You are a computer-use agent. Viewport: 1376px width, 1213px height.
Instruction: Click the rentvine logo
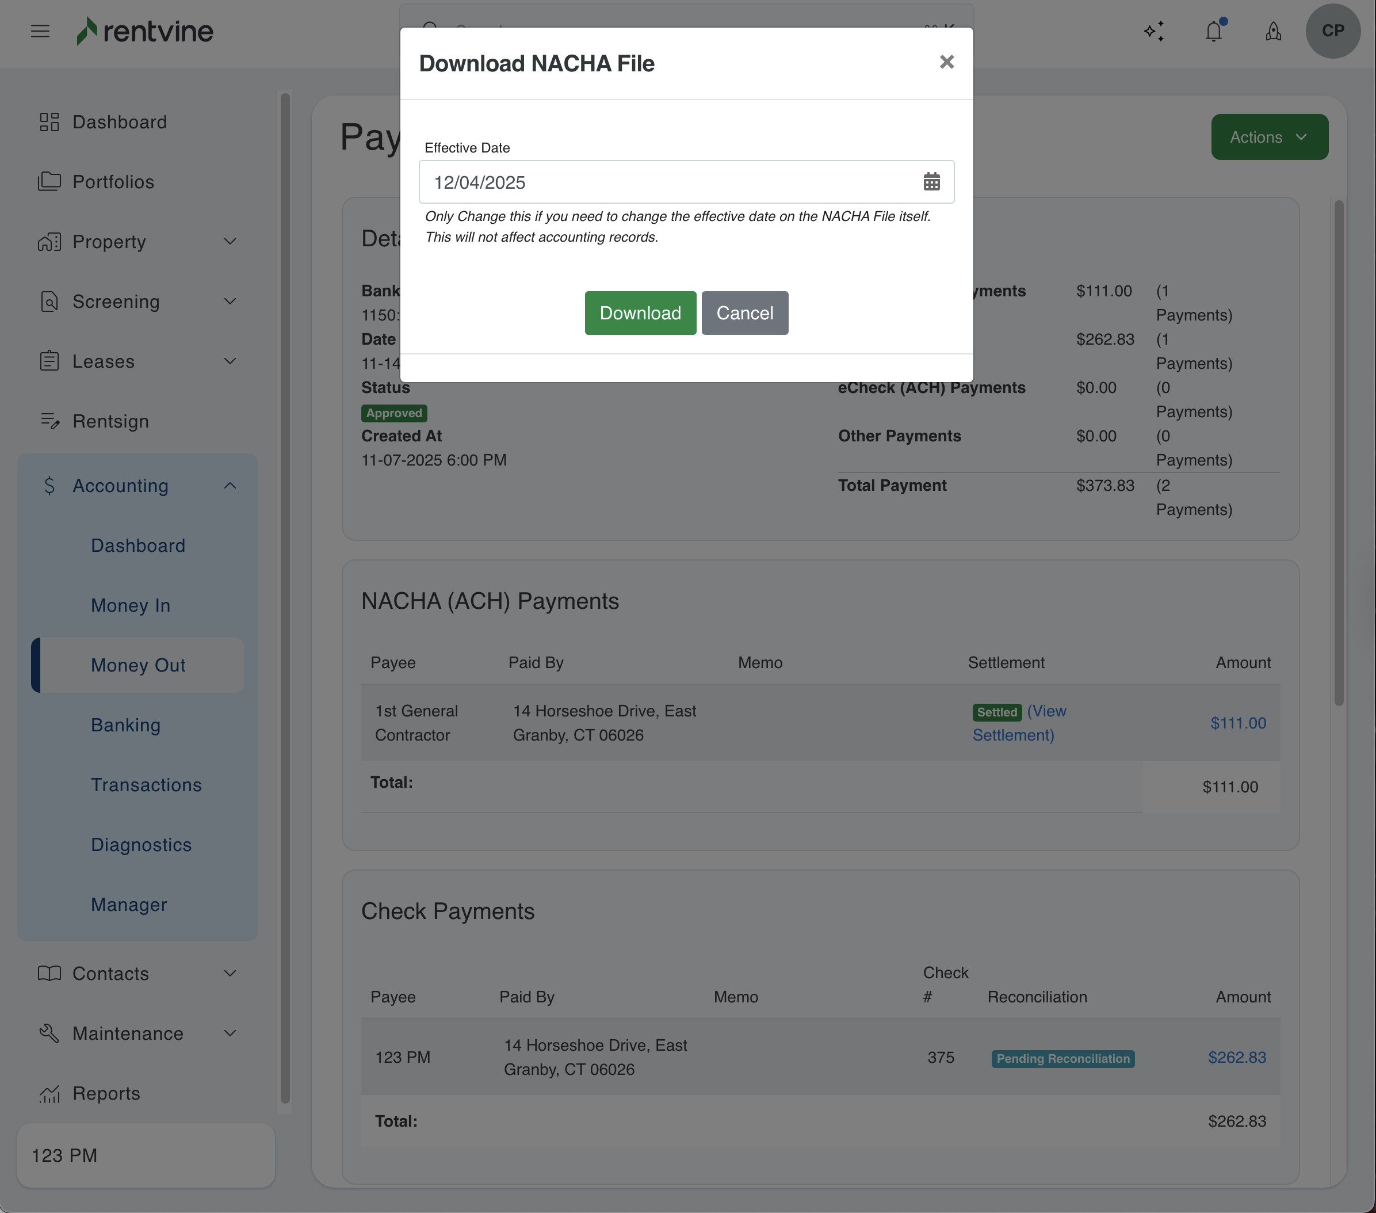click(145, 31)
